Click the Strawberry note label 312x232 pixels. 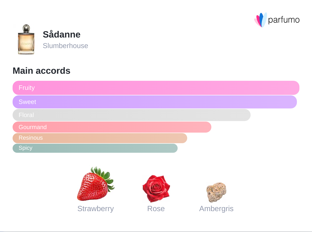pyautogui.click(x=96, y=209)
